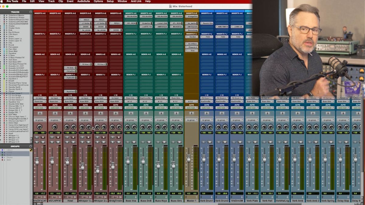Select the Sisterhood Shaker track in Tracks list
The width and height of the screenshot is (365, 205).
[17, 17]
